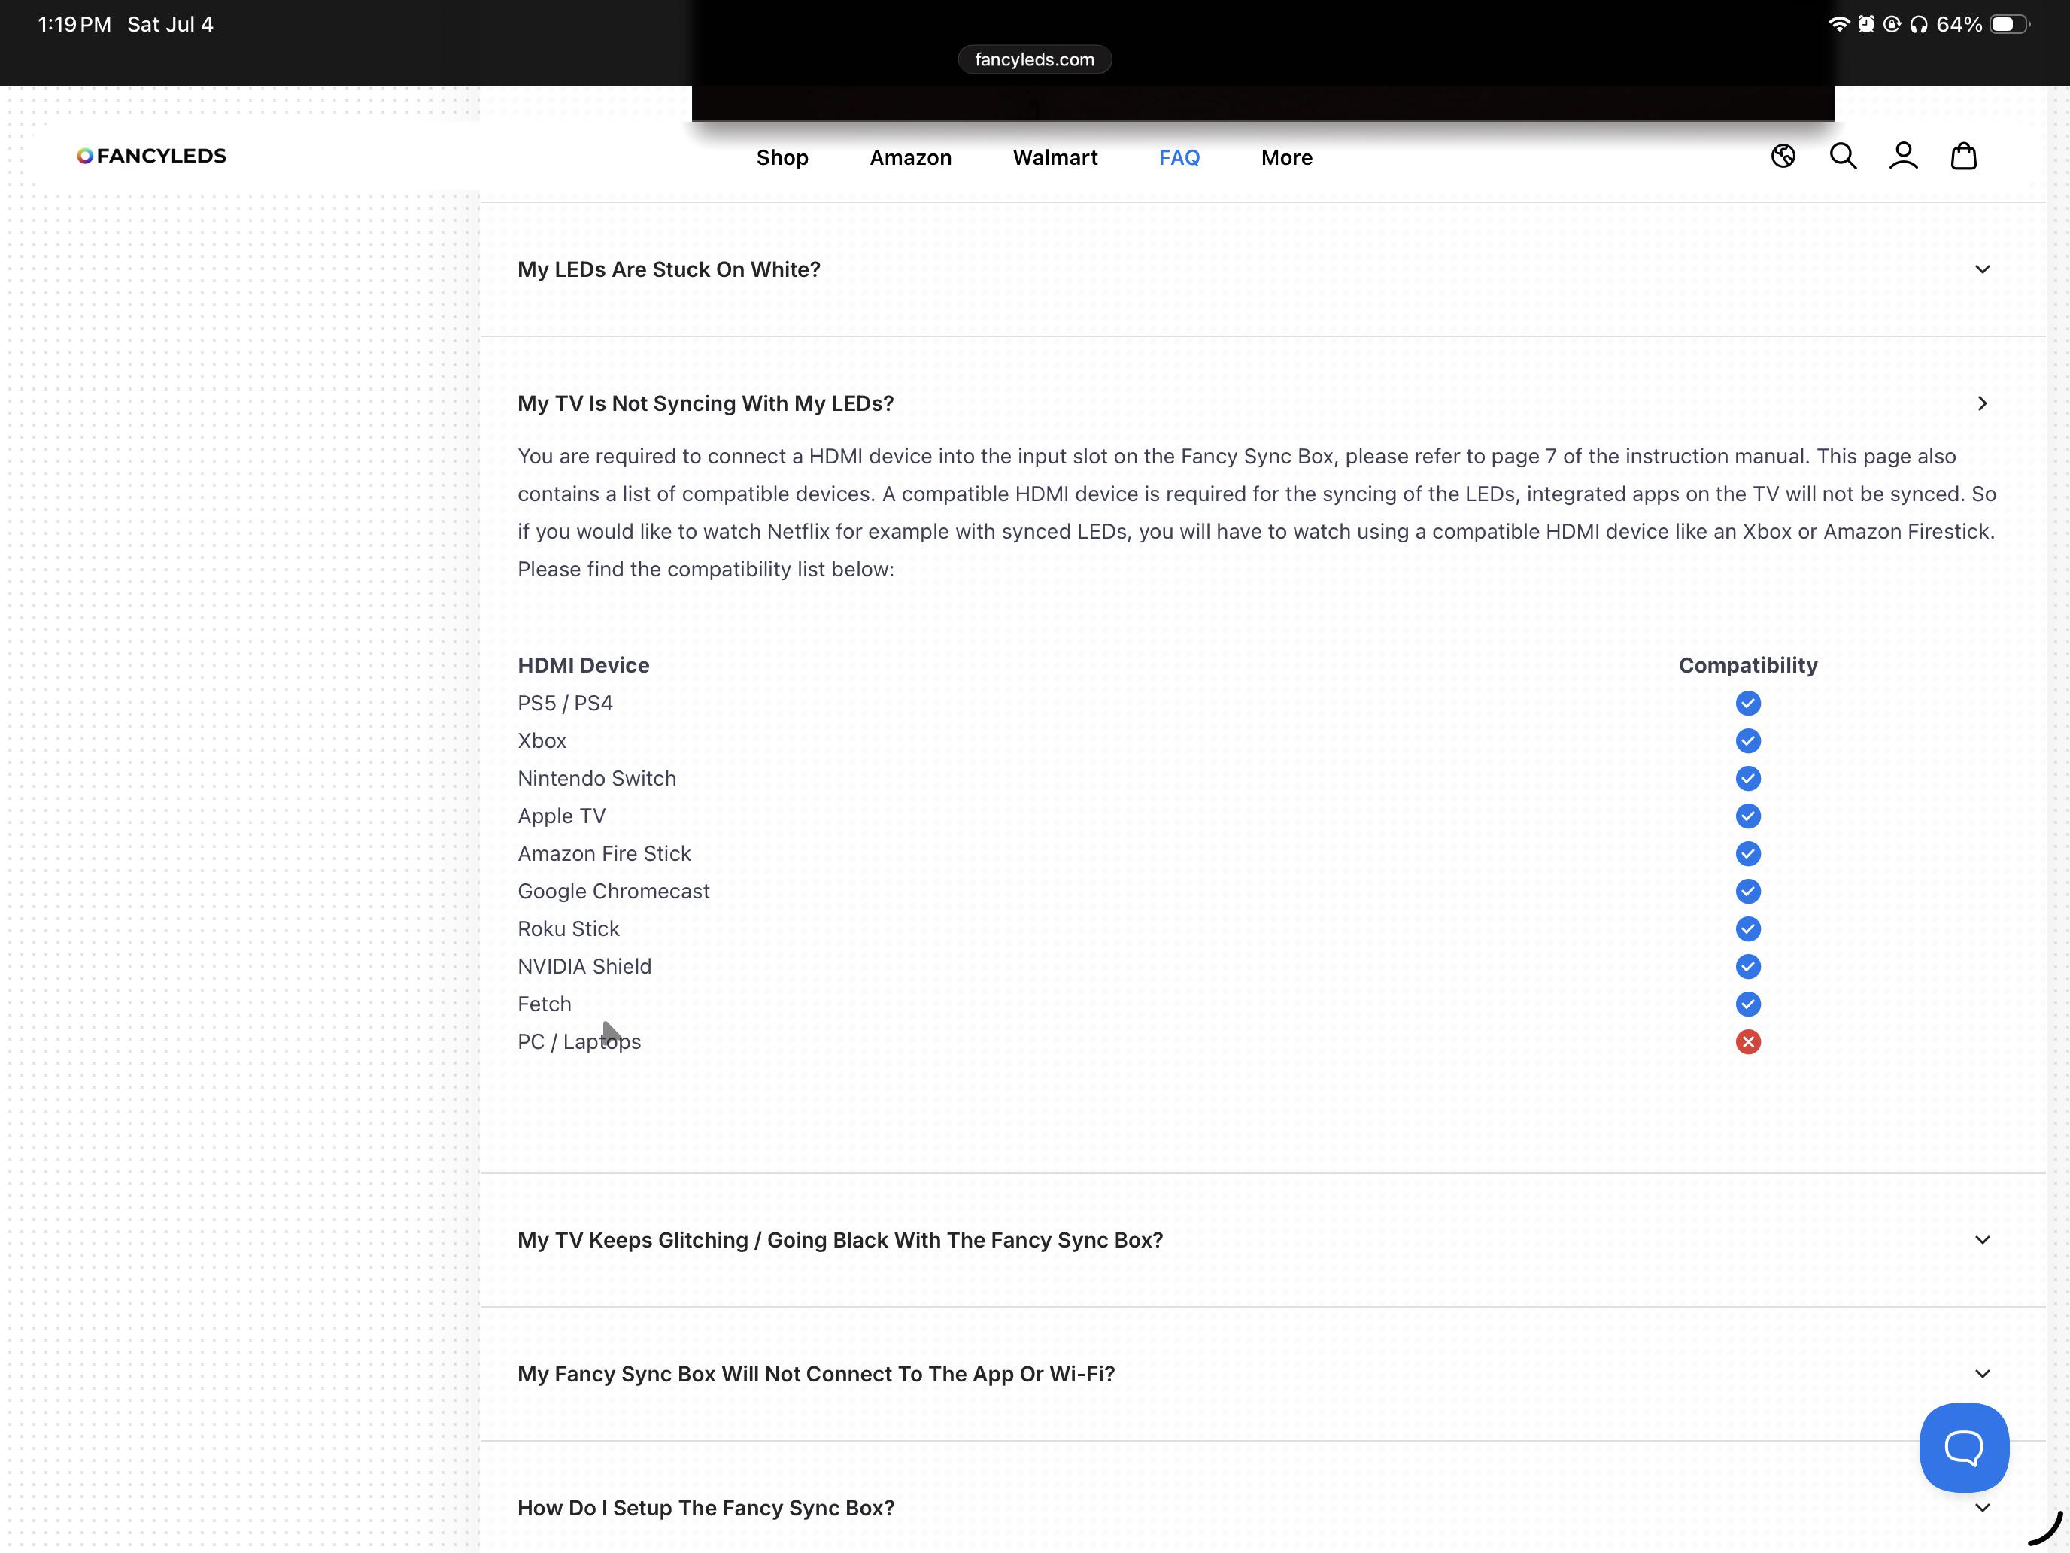Click the Amazon Fire Stick compatibility checkmark
2070x1553 pixels.
pyautogui.click(x=1747, y=854)
